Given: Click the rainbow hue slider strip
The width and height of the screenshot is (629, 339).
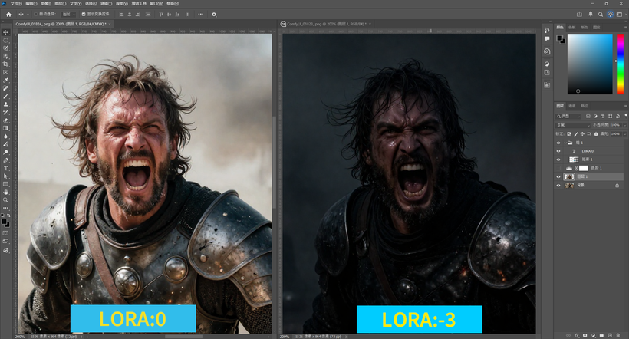Looking at the screenshot, I should tap(621, 64).
